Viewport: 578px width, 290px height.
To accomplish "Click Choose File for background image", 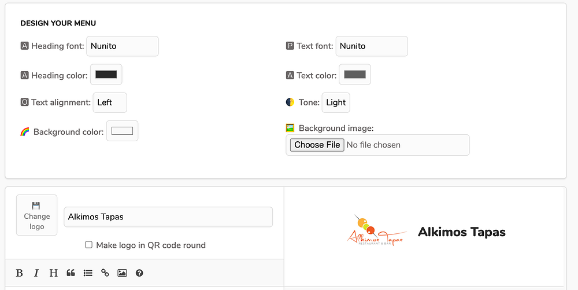I will 317,145.
